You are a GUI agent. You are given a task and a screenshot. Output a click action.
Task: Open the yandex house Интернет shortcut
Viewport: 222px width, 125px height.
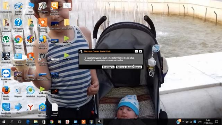(42, 110)
